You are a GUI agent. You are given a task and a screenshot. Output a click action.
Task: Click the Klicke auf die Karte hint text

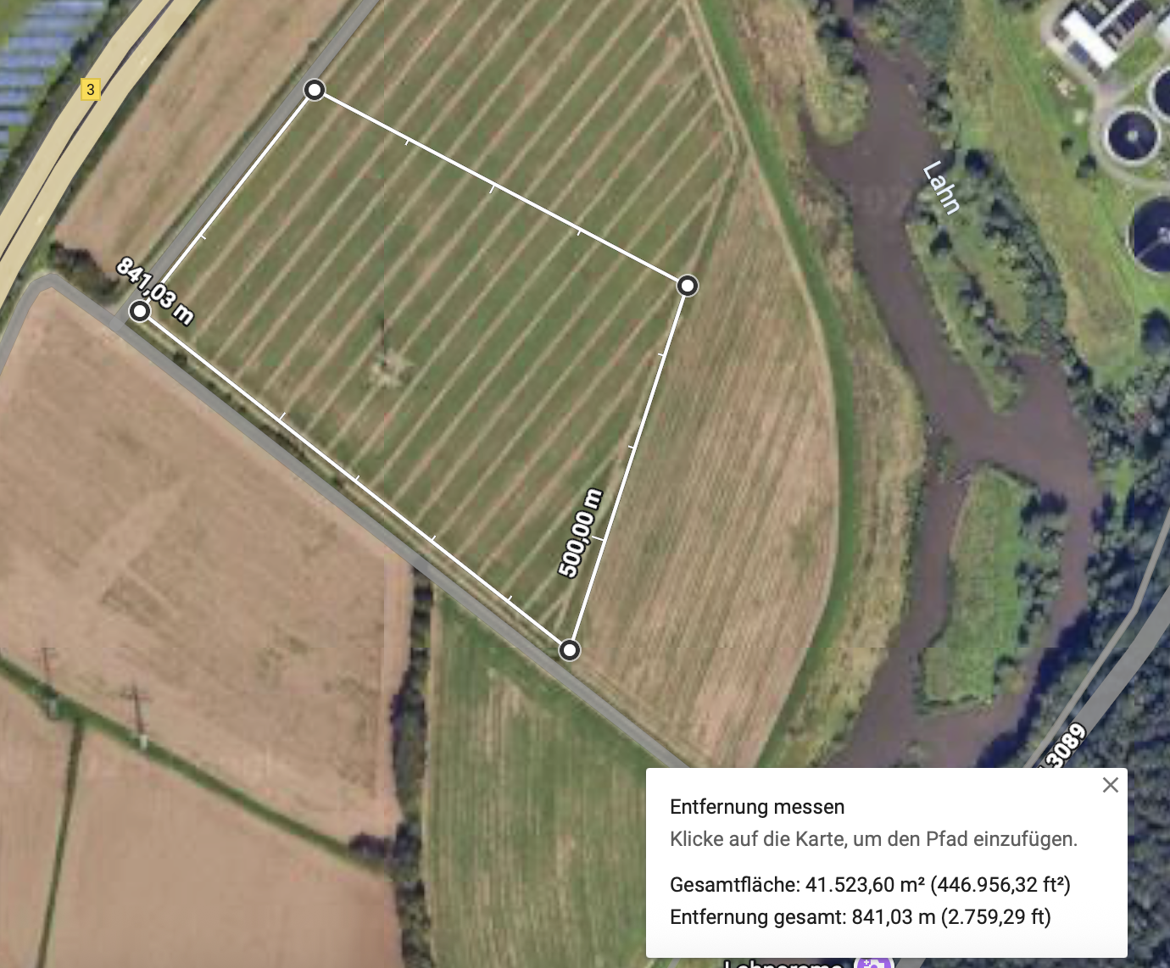[873, 839]
